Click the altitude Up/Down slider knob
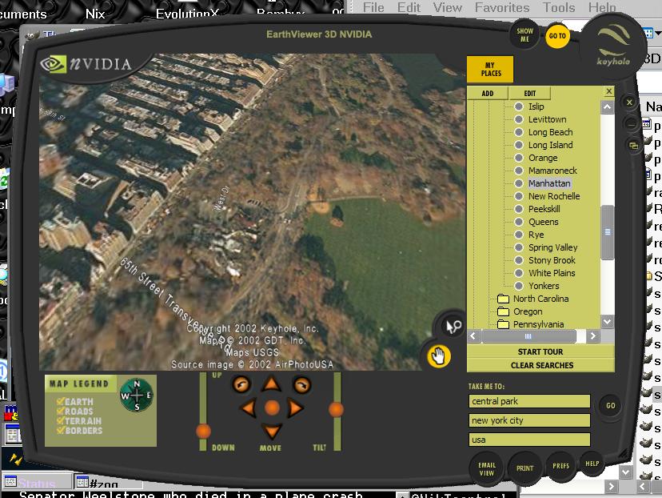 (x=204, y=432)
